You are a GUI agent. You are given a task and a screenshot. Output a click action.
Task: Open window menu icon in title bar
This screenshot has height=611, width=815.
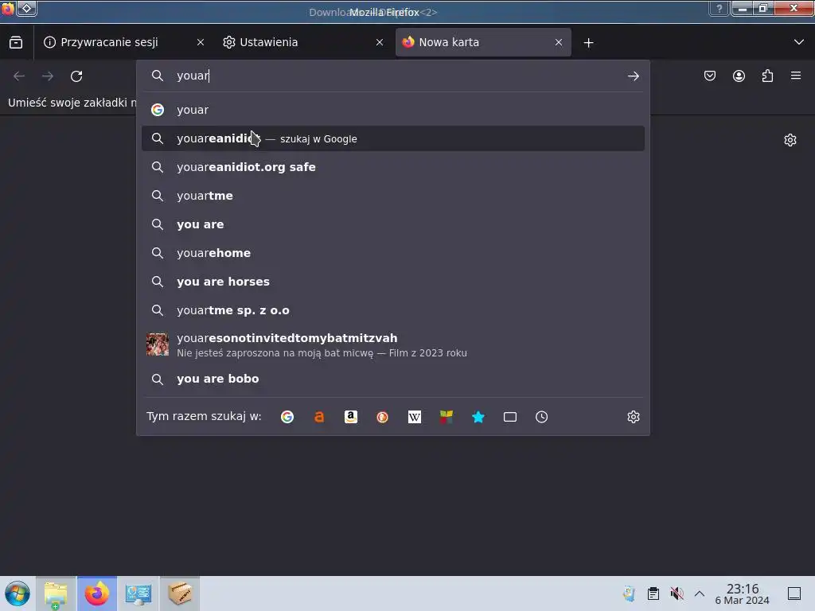pos(8,9)
